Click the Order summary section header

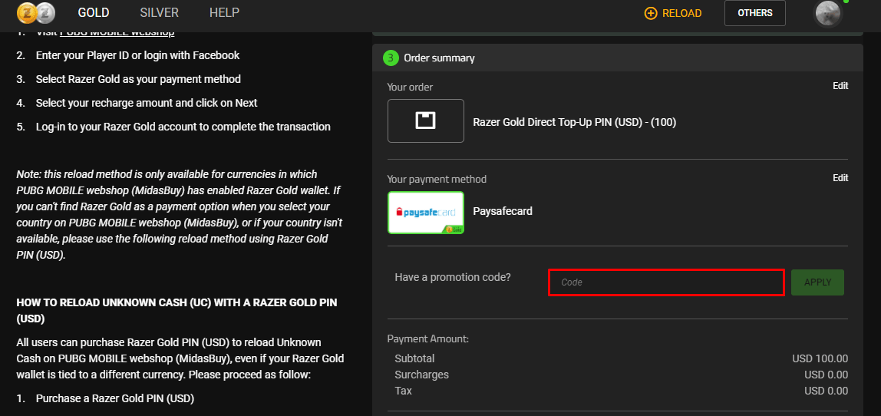(x=618, y=58)
